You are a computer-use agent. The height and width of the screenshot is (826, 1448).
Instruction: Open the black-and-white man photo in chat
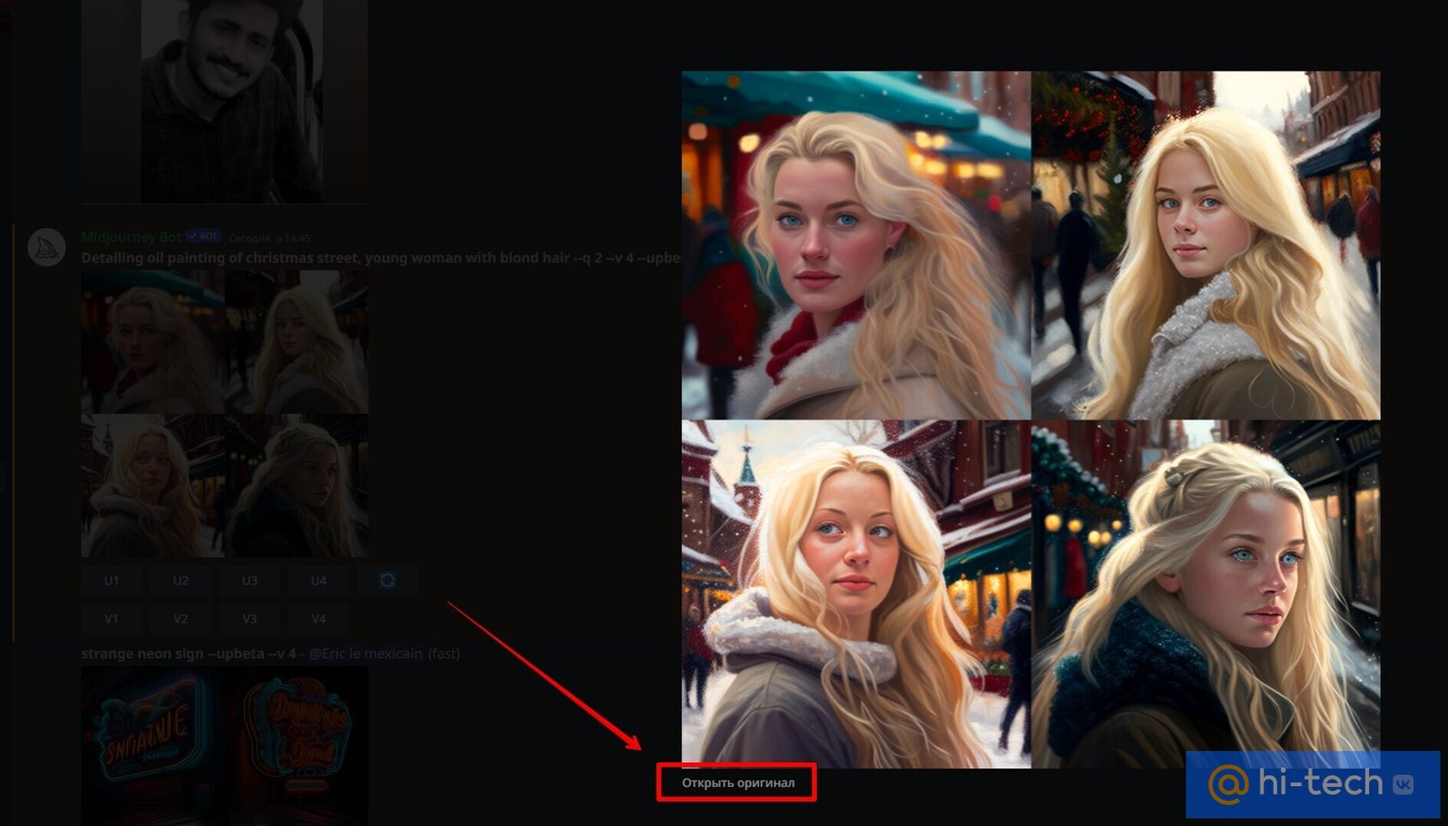[x=225, y=101]
